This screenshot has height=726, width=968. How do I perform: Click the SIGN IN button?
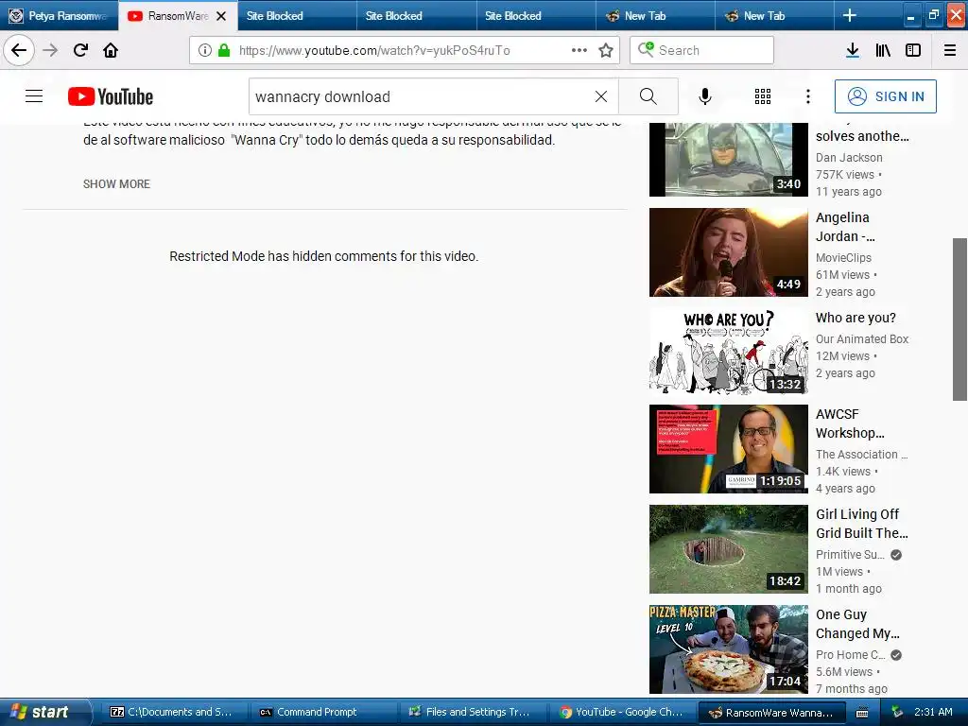[885, 96]
